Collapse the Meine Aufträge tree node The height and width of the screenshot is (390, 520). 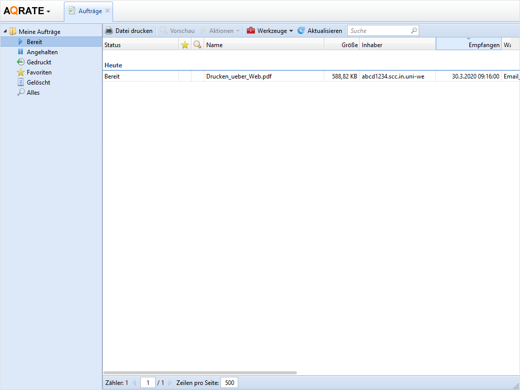[x=5, y=32]
